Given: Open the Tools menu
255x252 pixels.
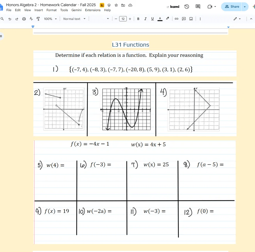Looking at the screenshot, I should [x=64, y=10].
